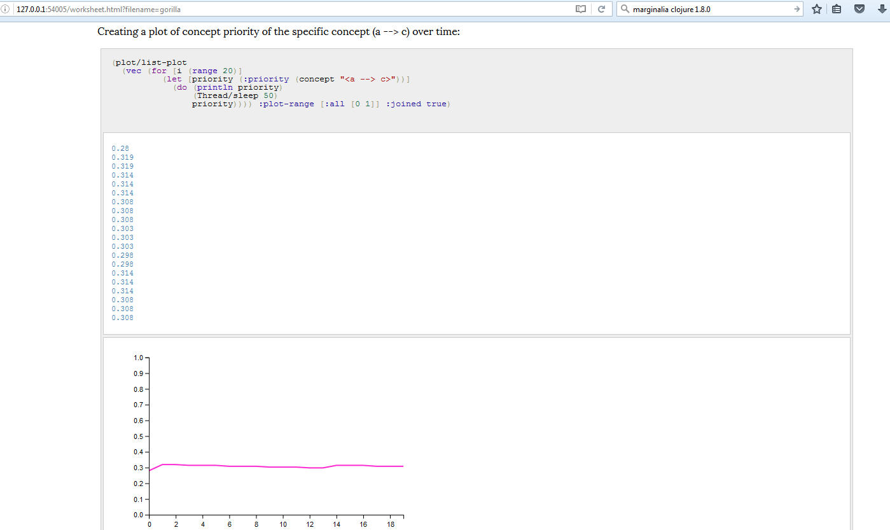The image size is (890, 530).
Task: Click the search magnifier icon
Action: point(625,10)
